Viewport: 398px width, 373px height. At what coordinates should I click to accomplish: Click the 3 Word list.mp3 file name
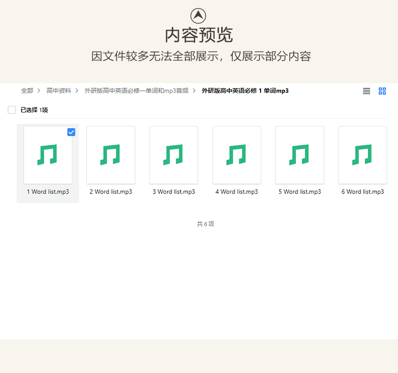click(x=174, y=192)
